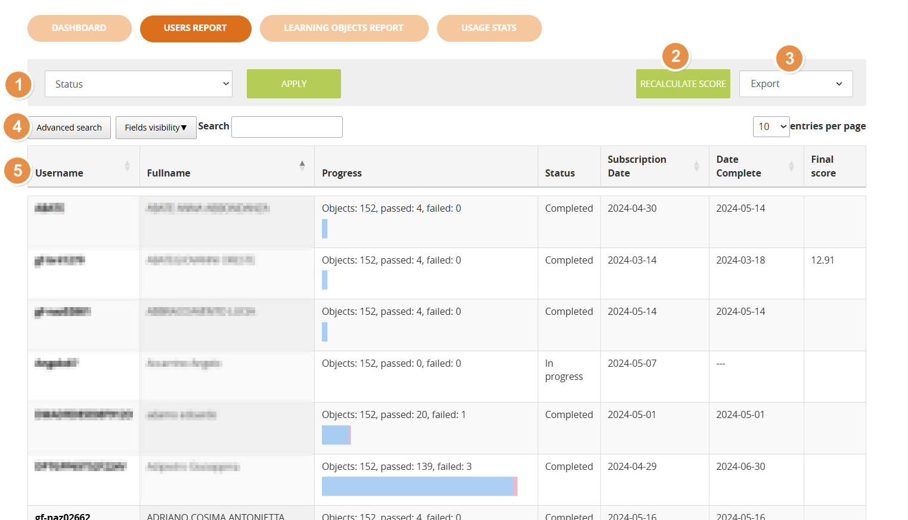Click orange number 5 callout badge
The width and height of the screenshot is (908, 520).
(x=17, y=171)
